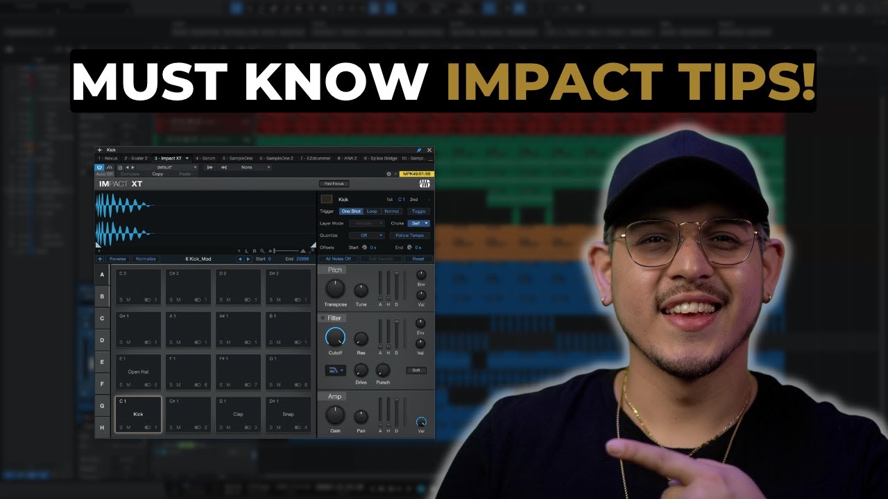Click the sidechain routing icon beside None

pyautogui.click(x=224, y=167)
